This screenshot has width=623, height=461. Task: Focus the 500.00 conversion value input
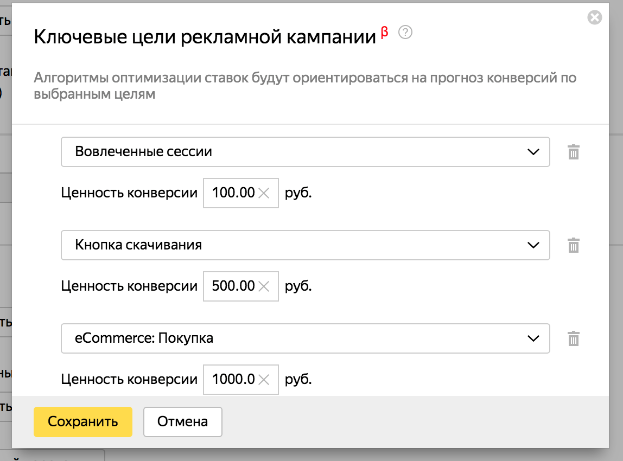232,286
